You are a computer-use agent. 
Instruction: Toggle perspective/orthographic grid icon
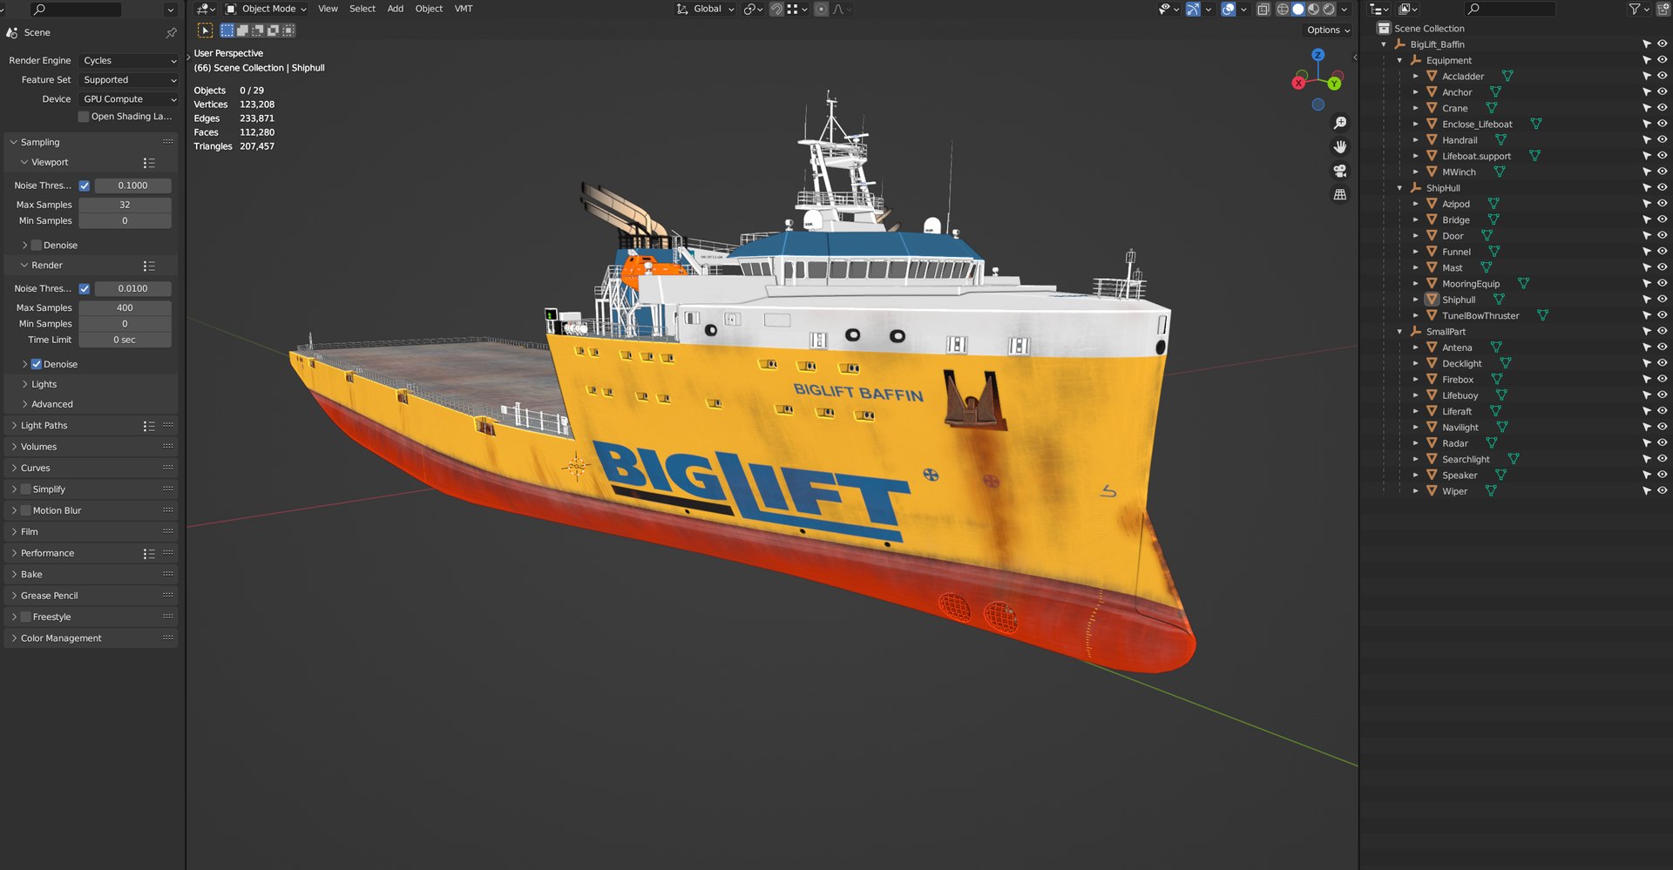[1340, 194]
